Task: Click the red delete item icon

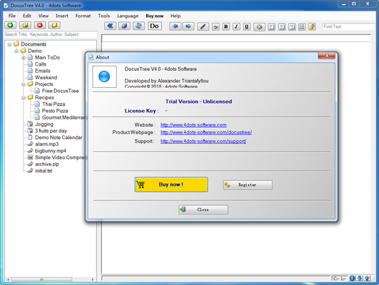Action: (x=40, y=26)
